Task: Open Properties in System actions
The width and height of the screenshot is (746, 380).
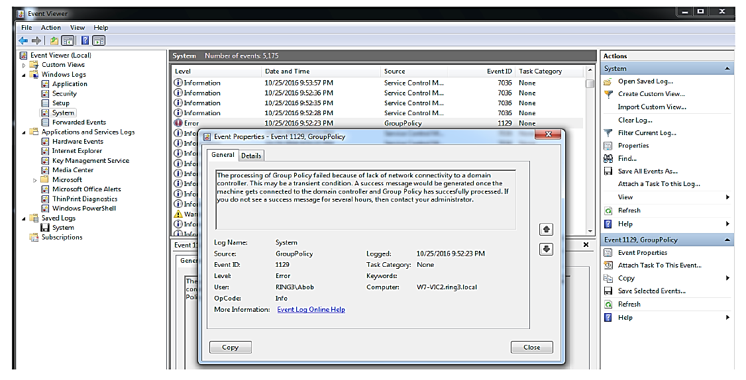Action: (633, 146)
